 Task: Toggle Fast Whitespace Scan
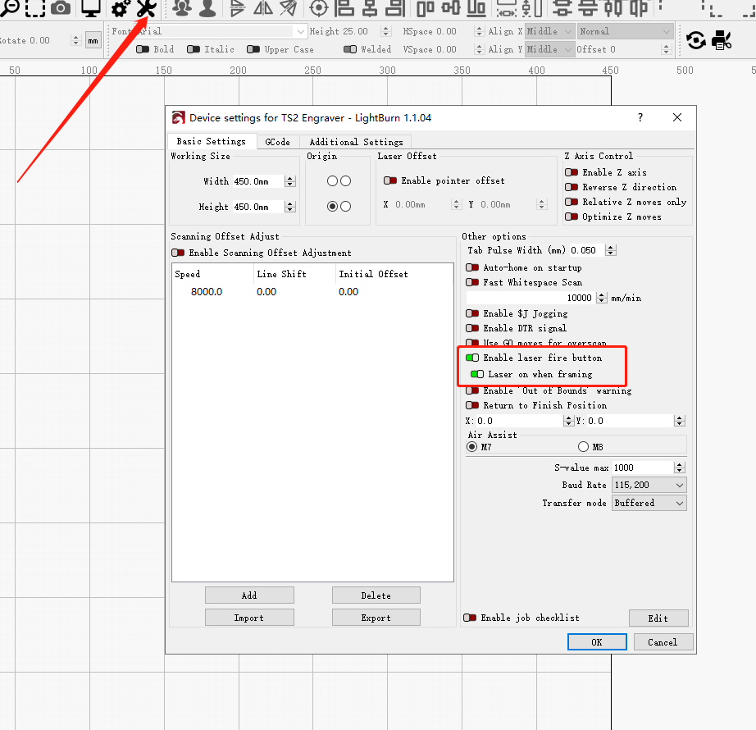472,282
